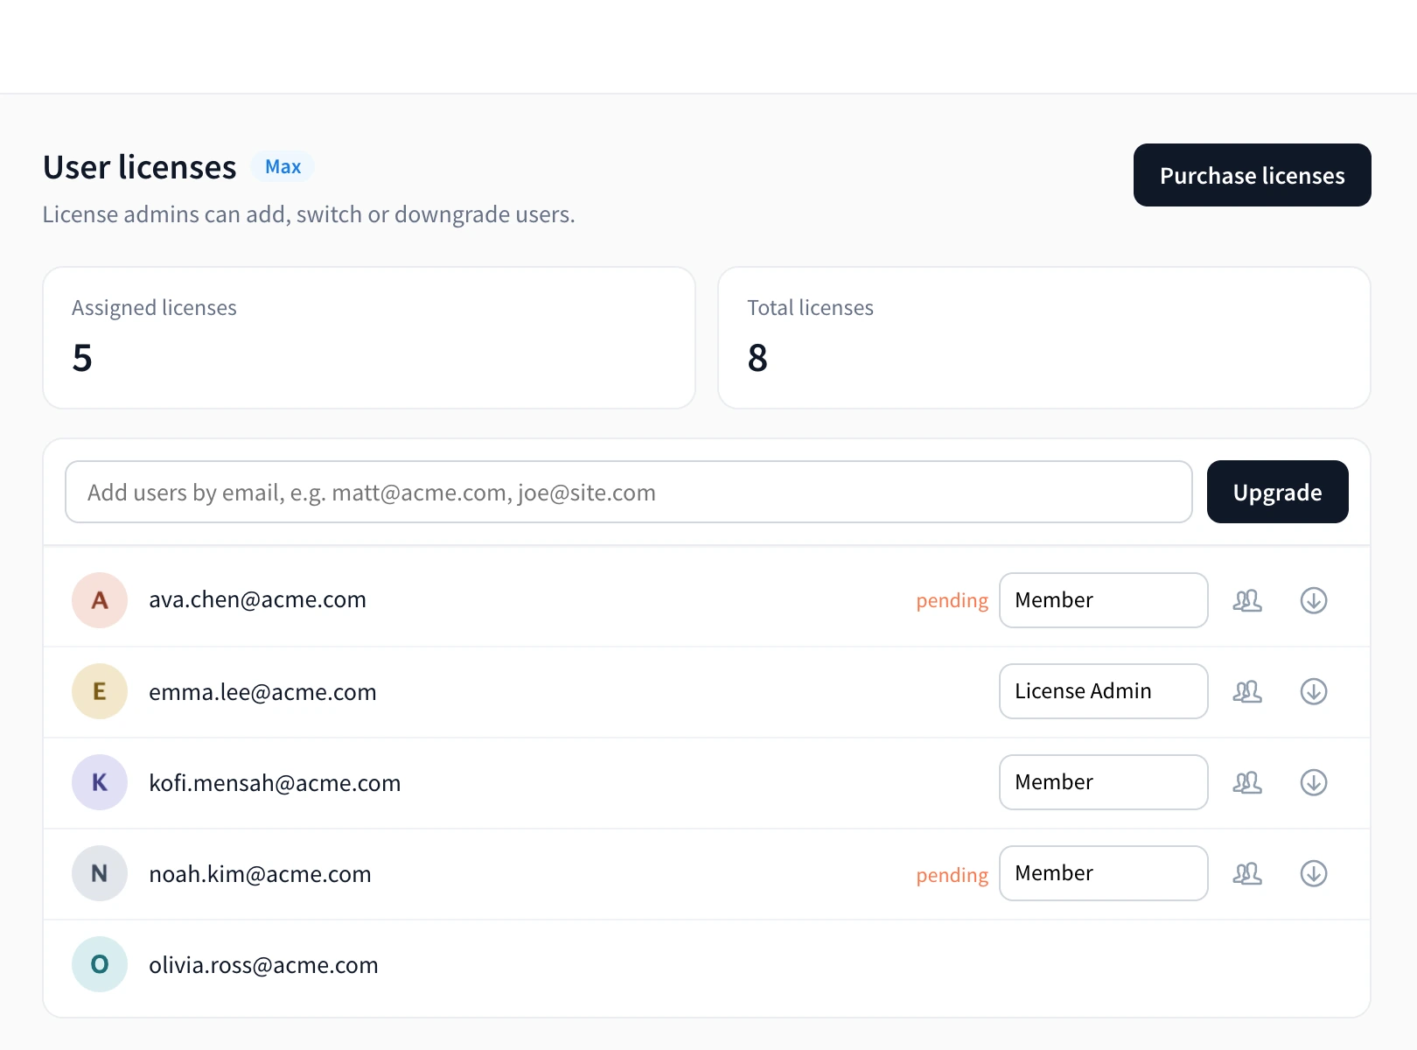Click the people icon for ava.chen@acme.com
The image size is (1417, 1050).
coord(1247,600)
